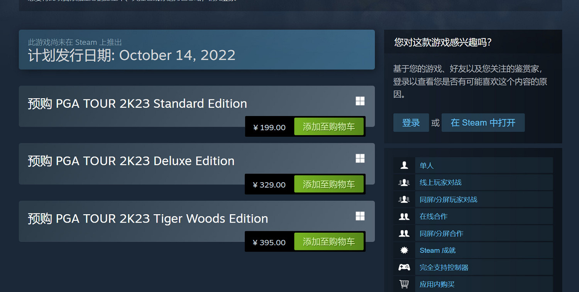Open the 同屏/分屏玩家对战 feature link

[449, 199]
